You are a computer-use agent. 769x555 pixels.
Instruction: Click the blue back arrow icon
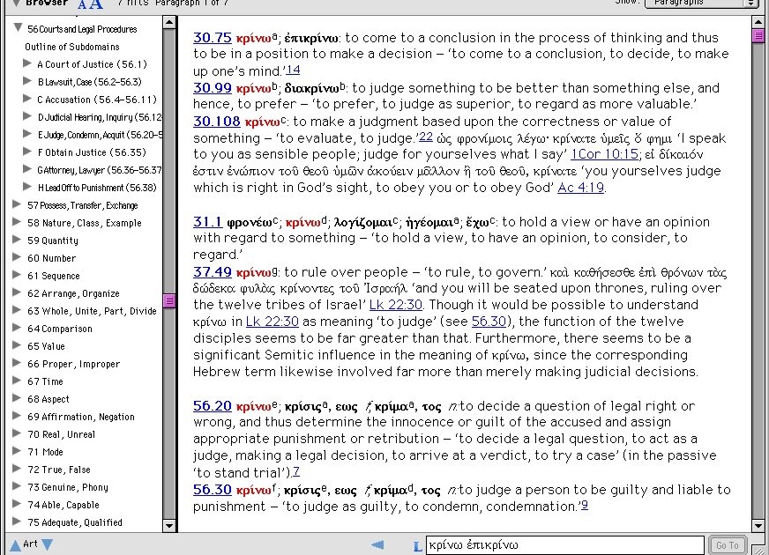pyautogui.click(x=377, y=544)
